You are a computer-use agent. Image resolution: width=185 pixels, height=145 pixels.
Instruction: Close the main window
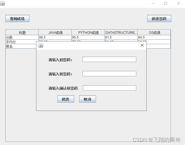click(179, 3)
